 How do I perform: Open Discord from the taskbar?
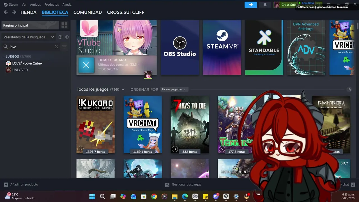216,196
